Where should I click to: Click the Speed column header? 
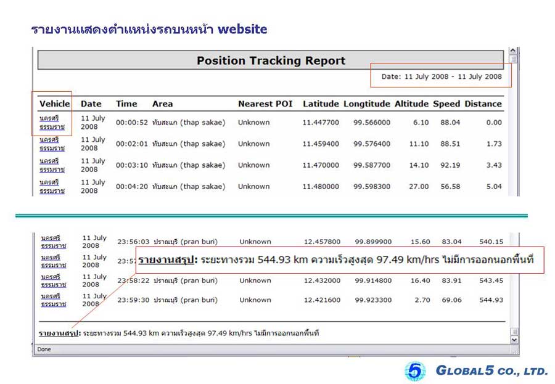click(446, 104)
